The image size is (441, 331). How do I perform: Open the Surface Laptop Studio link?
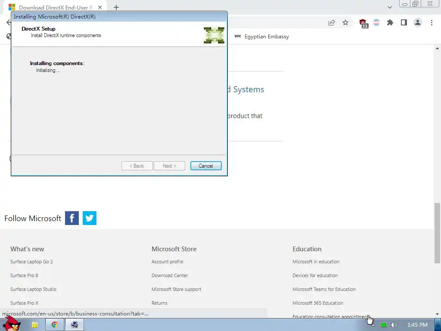coord(33,289)
